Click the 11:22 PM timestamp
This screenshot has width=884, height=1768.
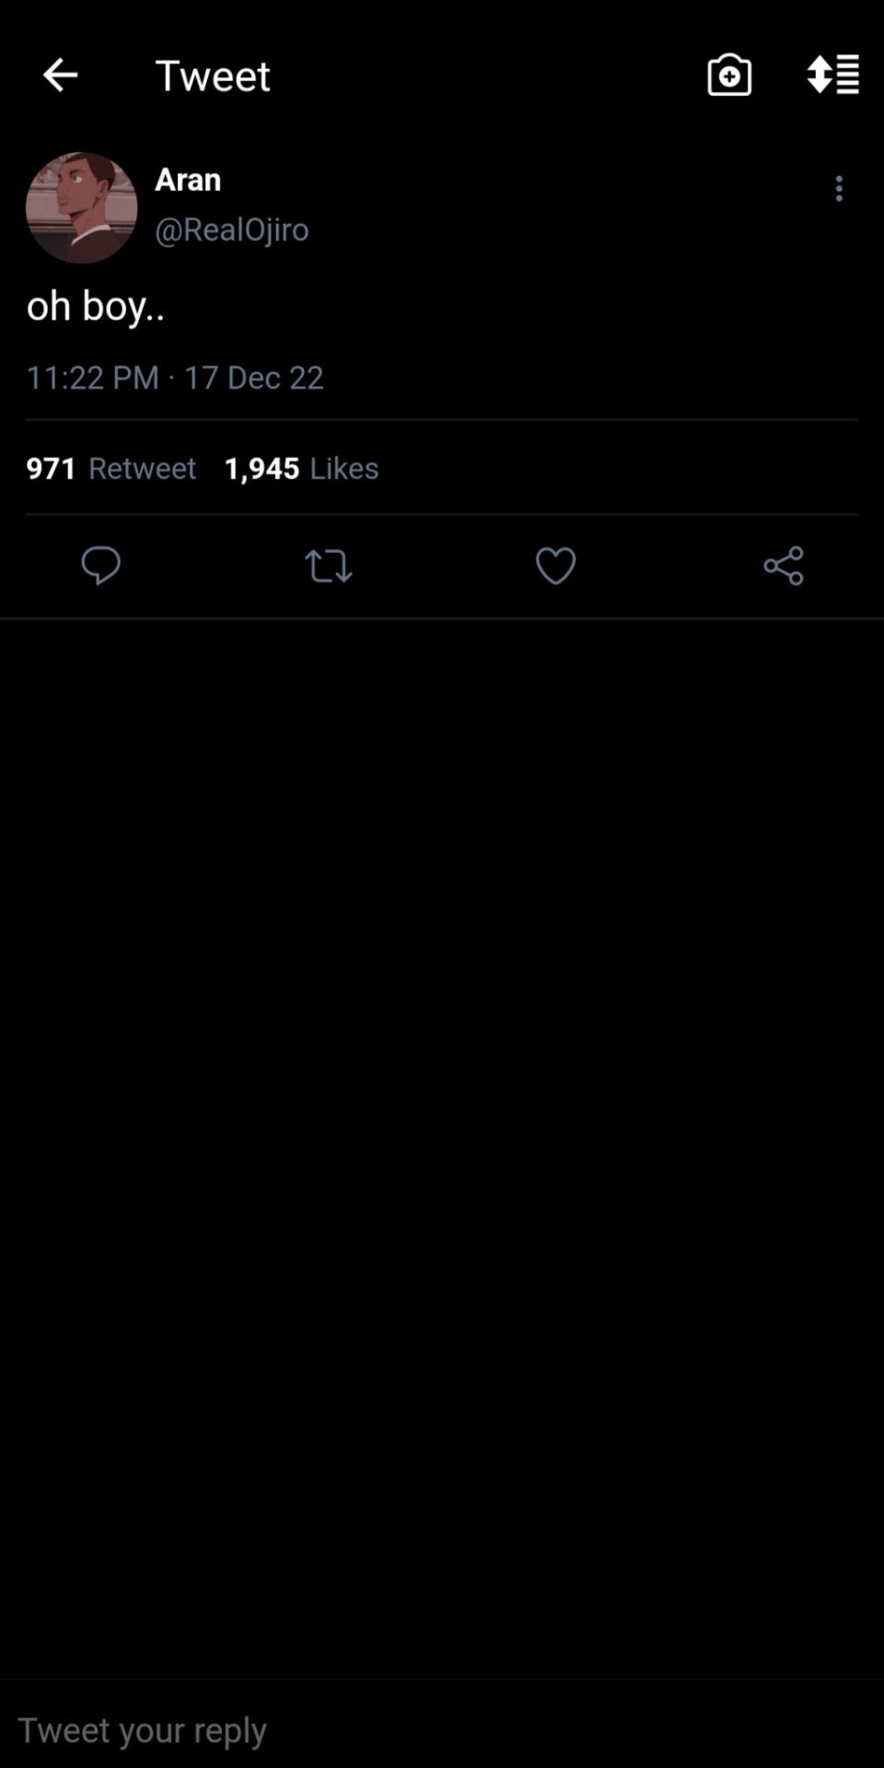pyautogui.click(x=92, y=378)
